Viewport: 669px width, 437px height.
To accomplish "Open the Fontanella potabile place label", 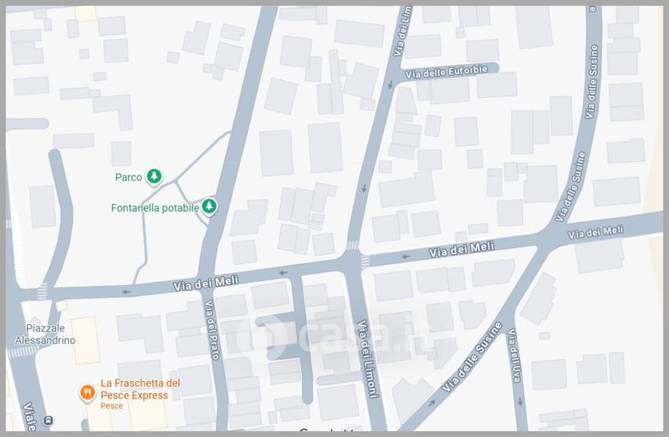I will click(155, 207).
